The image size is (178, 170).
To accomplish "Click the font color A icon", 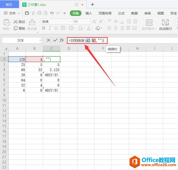I will tap(89, 28).
